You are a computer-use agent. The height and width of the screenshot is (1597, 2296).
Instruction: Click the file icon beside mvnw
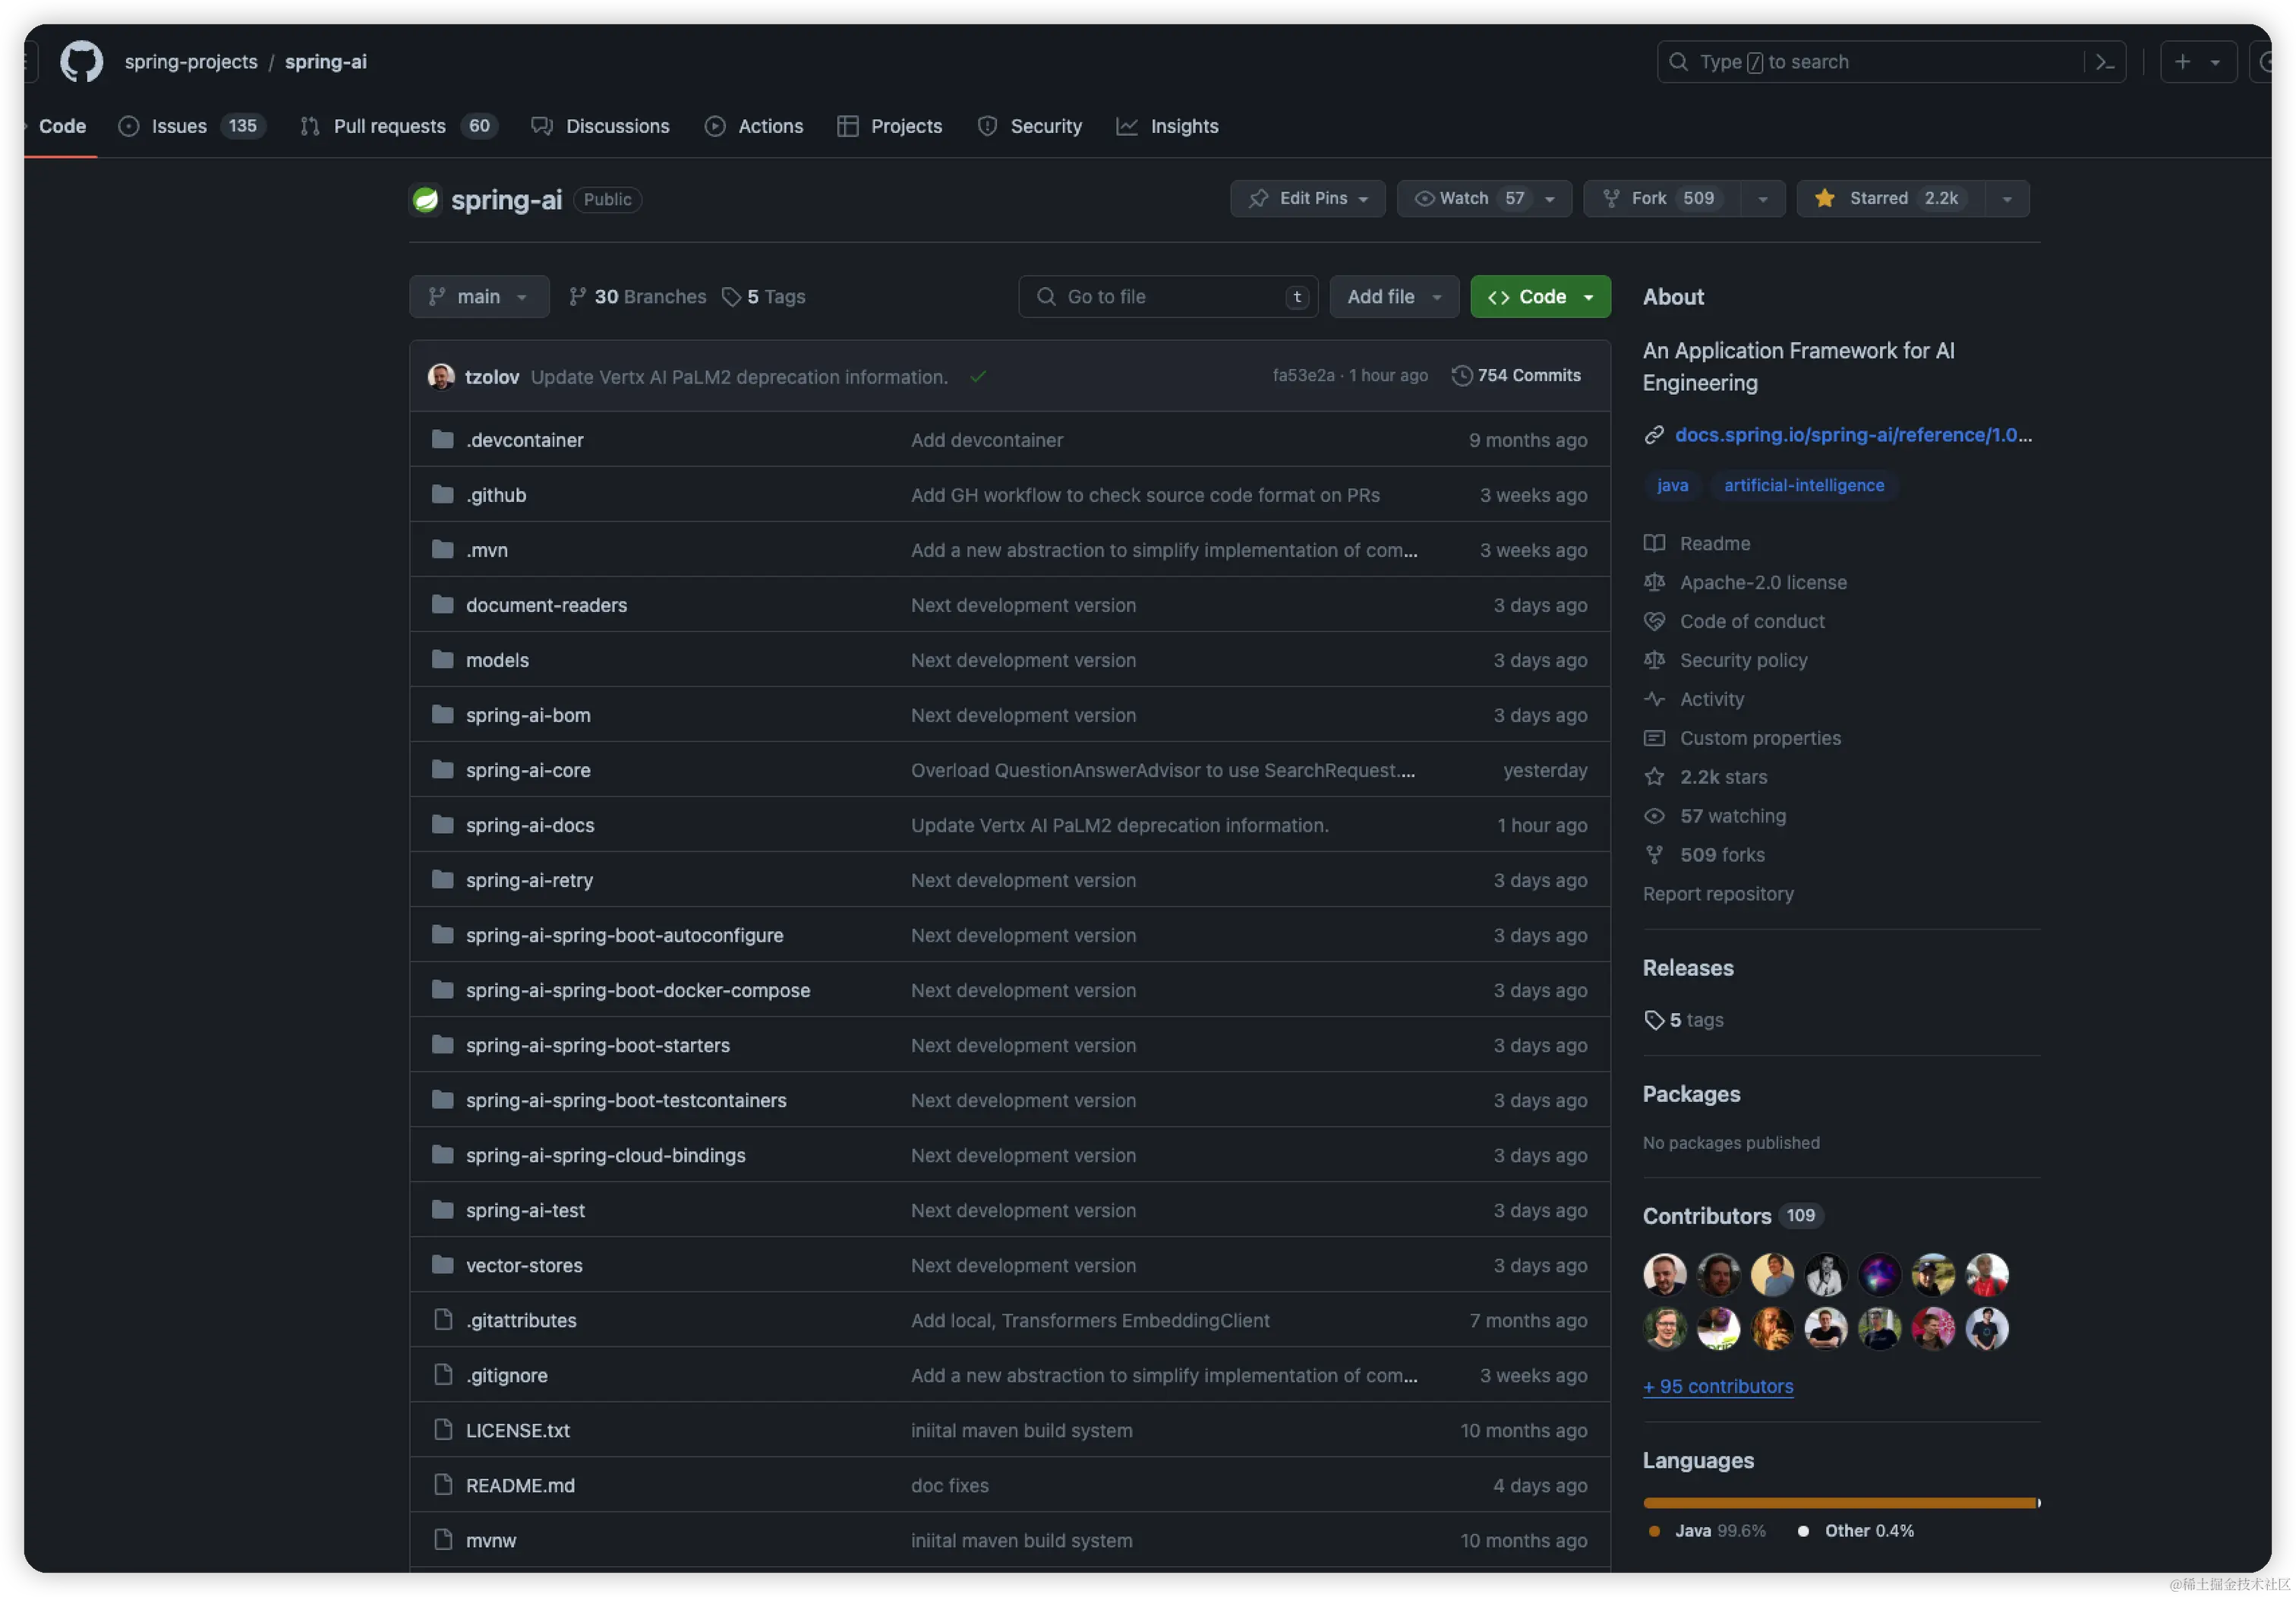click(443, 1539)
